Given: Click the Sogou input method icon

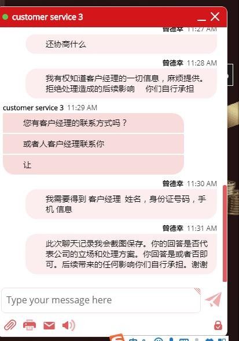Looking at the screenshot, I should pos(117,338).
